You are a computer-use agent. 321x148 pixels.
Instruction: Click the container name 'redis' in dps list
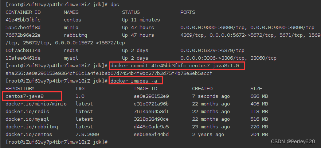point(71,51)
